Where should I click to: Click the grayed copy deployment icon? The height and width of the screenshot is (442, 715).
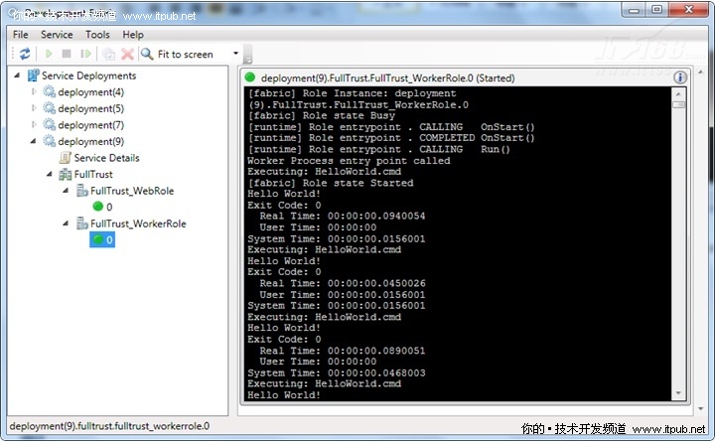pos(108,55)
